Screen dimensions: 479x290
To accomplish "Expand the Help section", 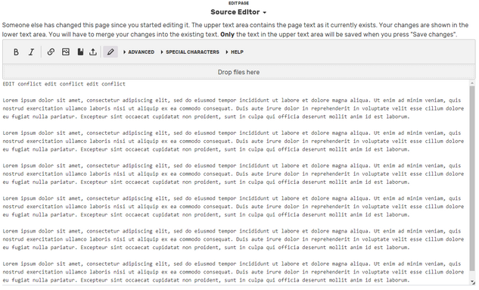I will (235, 52).
